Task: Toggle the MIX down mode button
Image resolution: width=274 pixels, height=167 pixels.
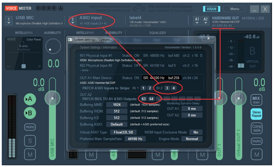Action: 256,100
